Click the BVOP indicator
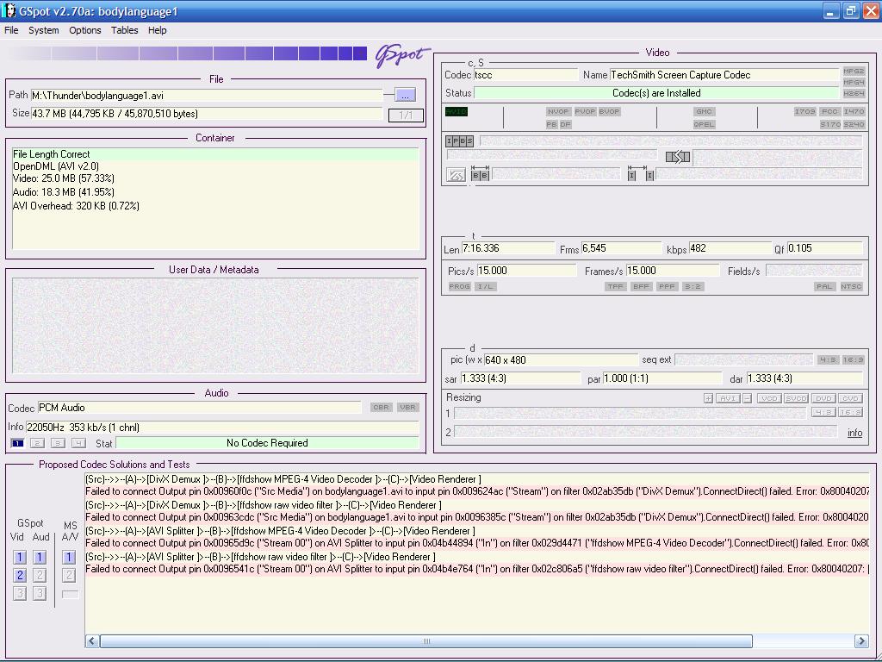Screen dimensions: 882x662 [609, 111]
